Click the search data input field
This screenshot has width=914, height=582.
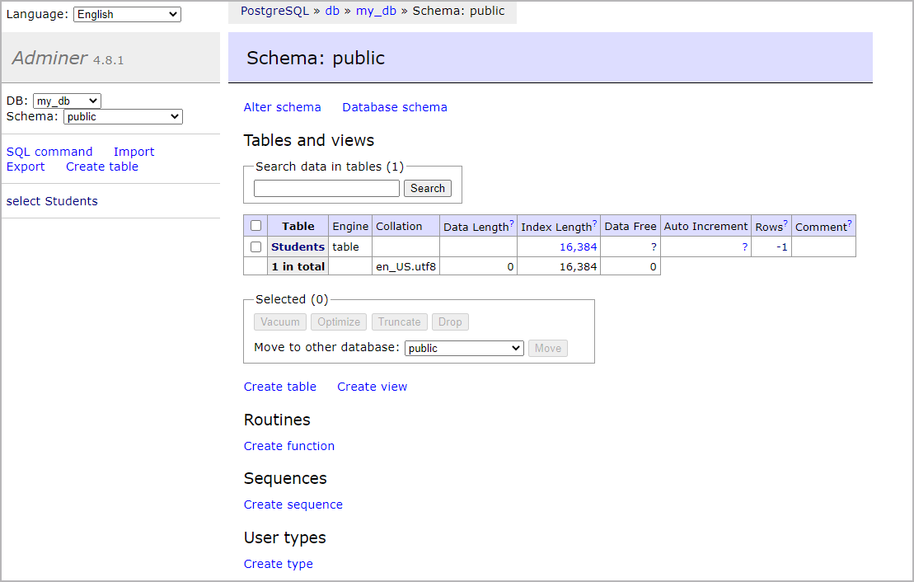click(326, 188)
